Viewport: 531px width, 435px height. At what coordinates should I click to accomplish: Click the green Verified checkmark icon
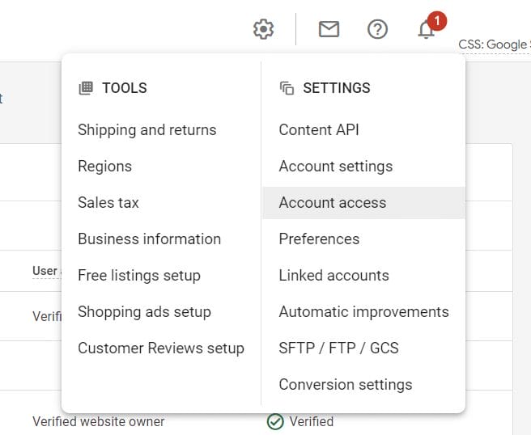[x=275, y=421]
